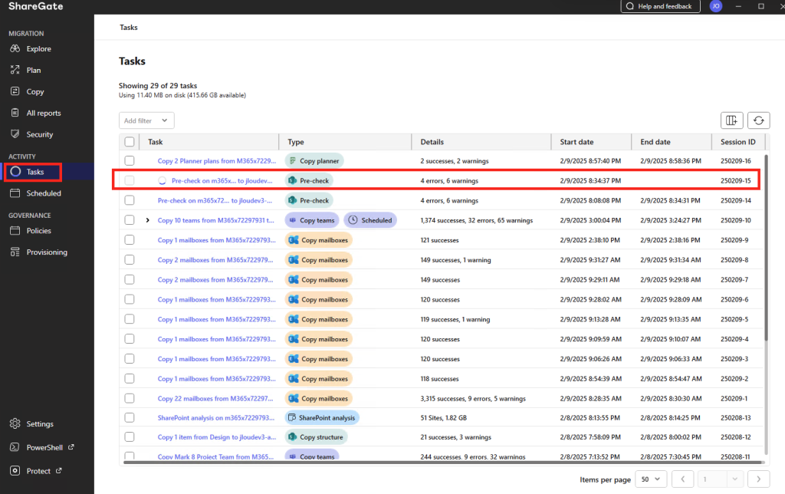785x494 pixels.
Task: Click the Provisioning sidebar item
Action: point(47,252)
